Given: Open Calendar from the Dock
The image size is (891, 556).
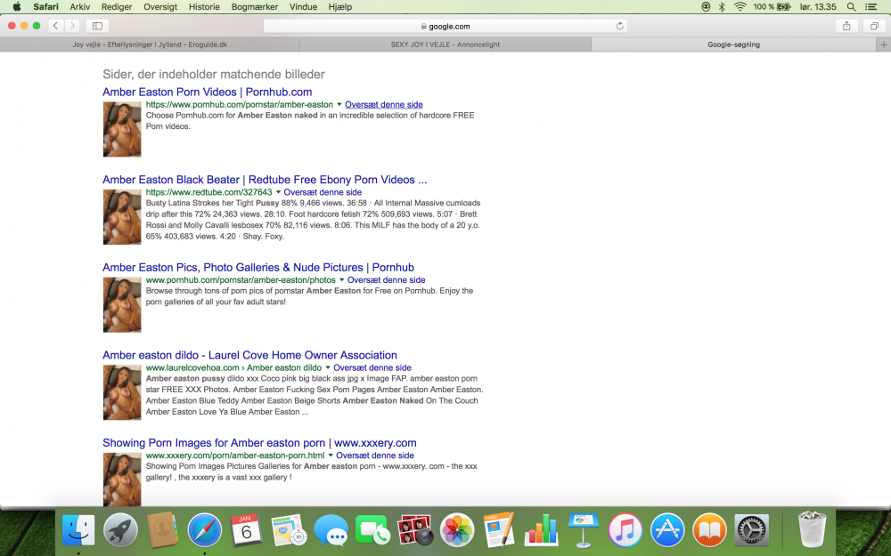Looking at the screenshot, I should [x=246, y=530].
